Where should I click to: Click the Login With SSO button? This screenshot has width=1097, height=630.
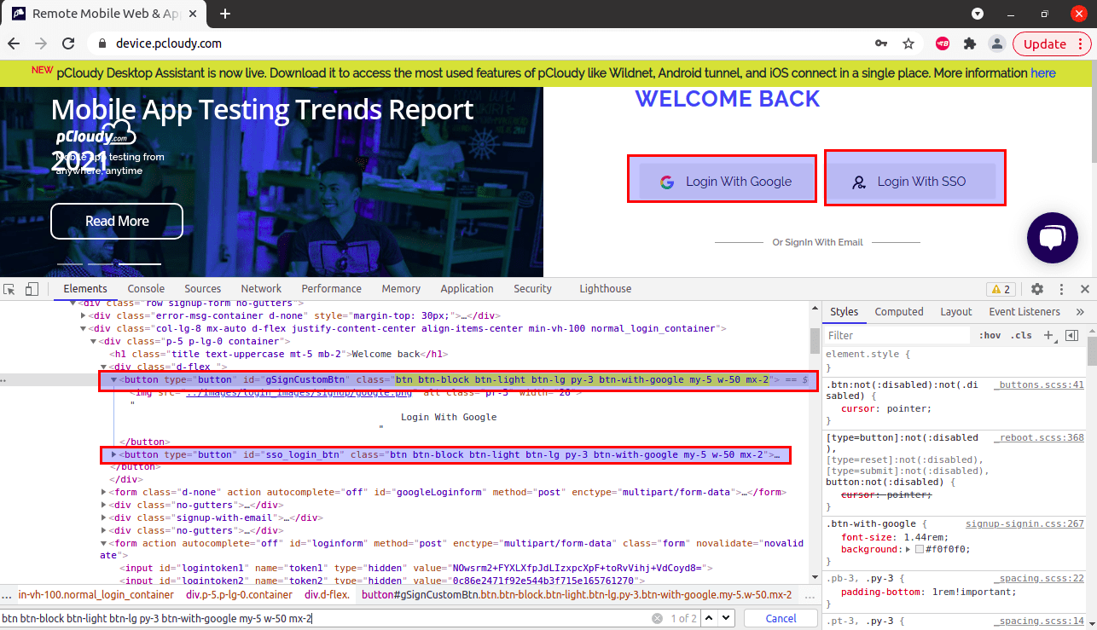pyautogui.click(x=914, y=182)
